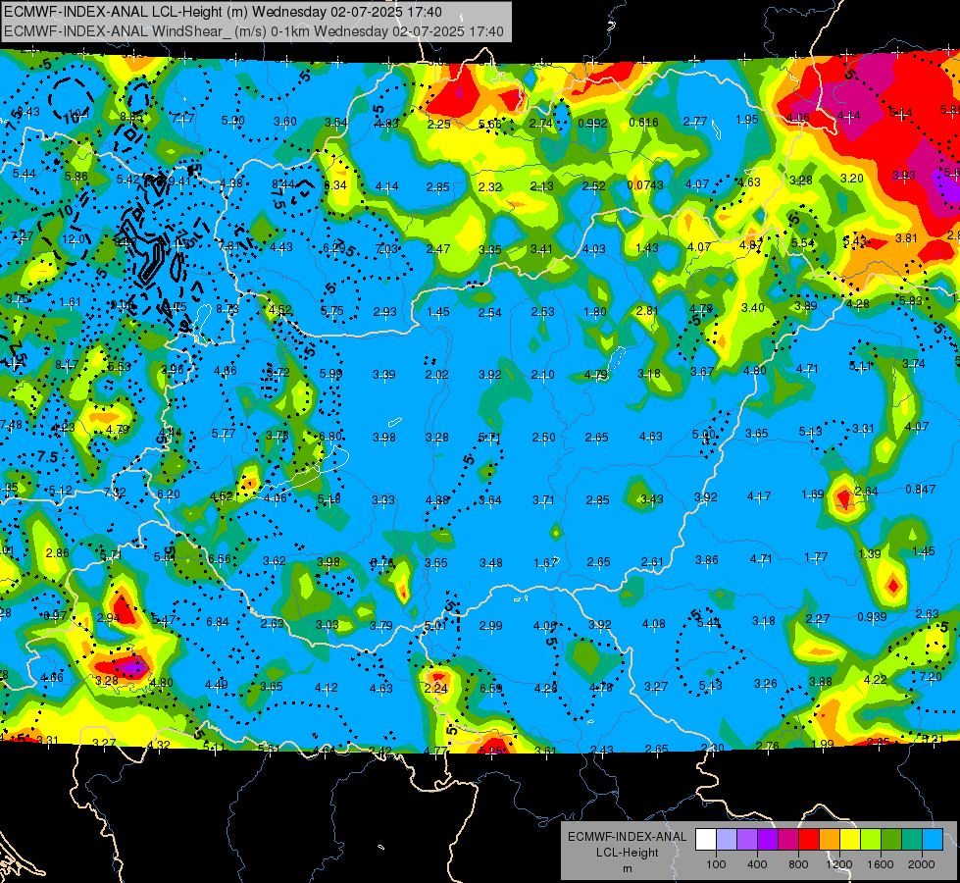
Task: Click the wind shear value 0.0743
Action: point(645,185)
